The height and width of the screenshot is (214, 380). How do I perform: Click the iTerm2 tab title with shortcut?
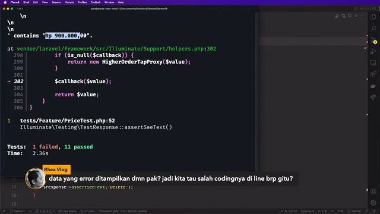tap(20, 8)
